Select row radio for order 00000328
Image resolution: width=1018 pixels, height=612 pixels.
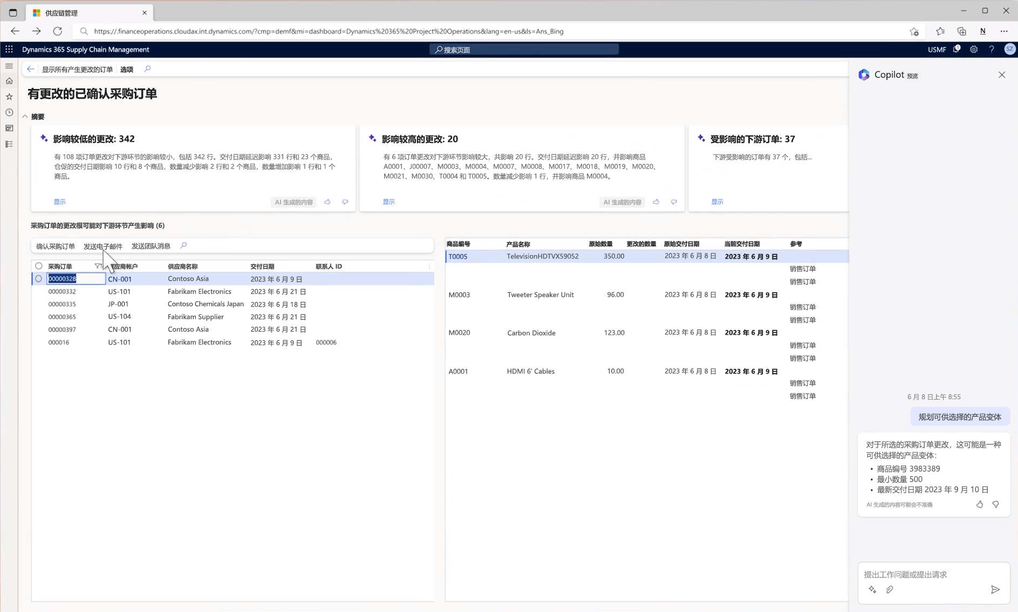(x=39, y=279)
